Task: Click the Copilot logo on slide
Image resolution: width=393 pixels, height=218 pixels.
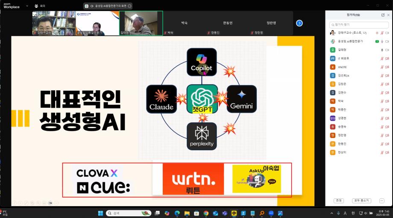Action: pyautogui.click(x=202, y=62)
